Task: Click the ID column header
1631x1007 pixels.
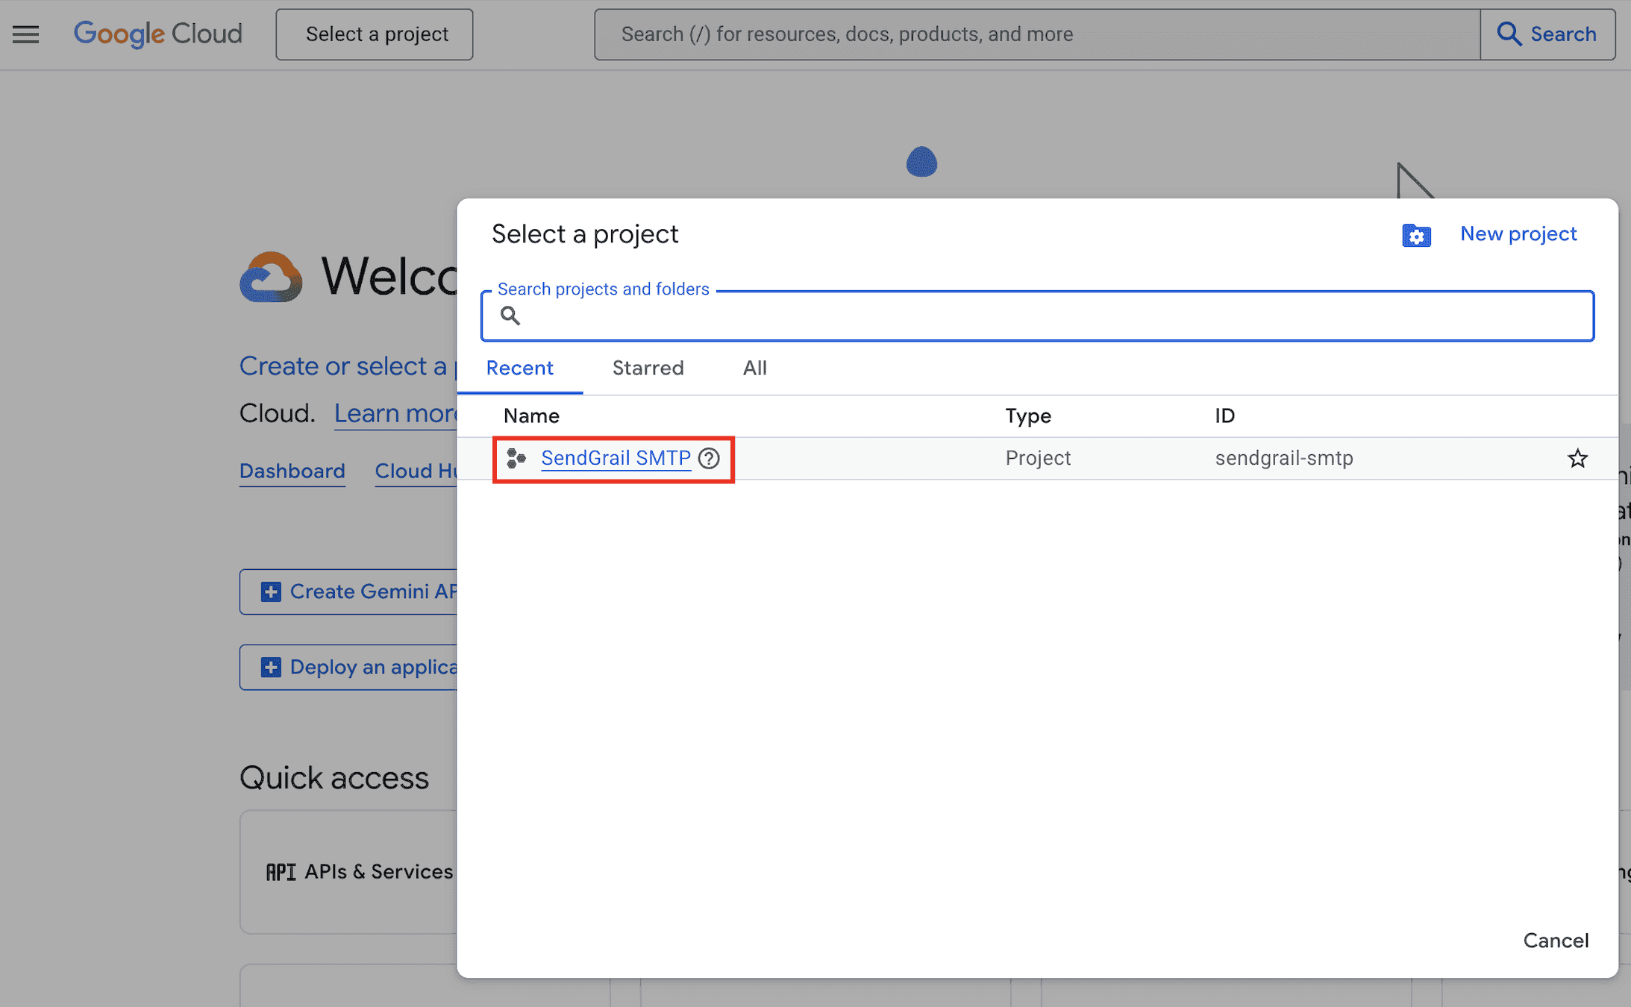Action: tap(1224, 416)
